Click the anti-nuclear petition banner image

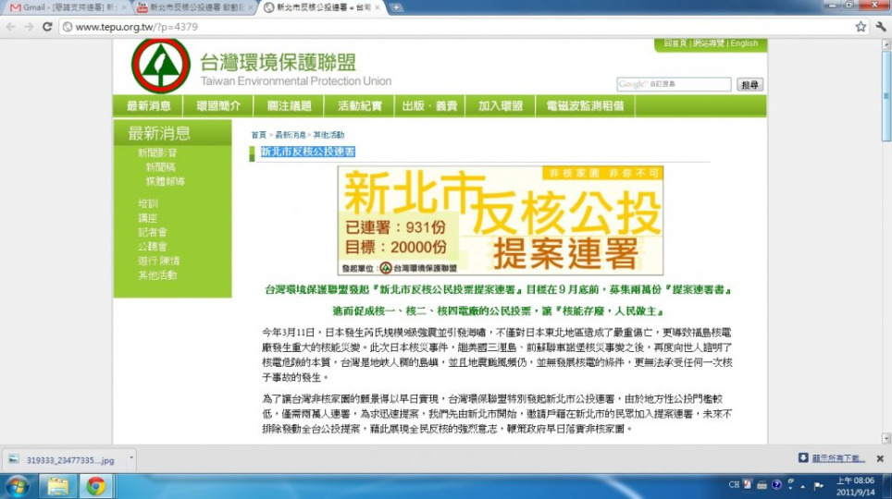500,221
